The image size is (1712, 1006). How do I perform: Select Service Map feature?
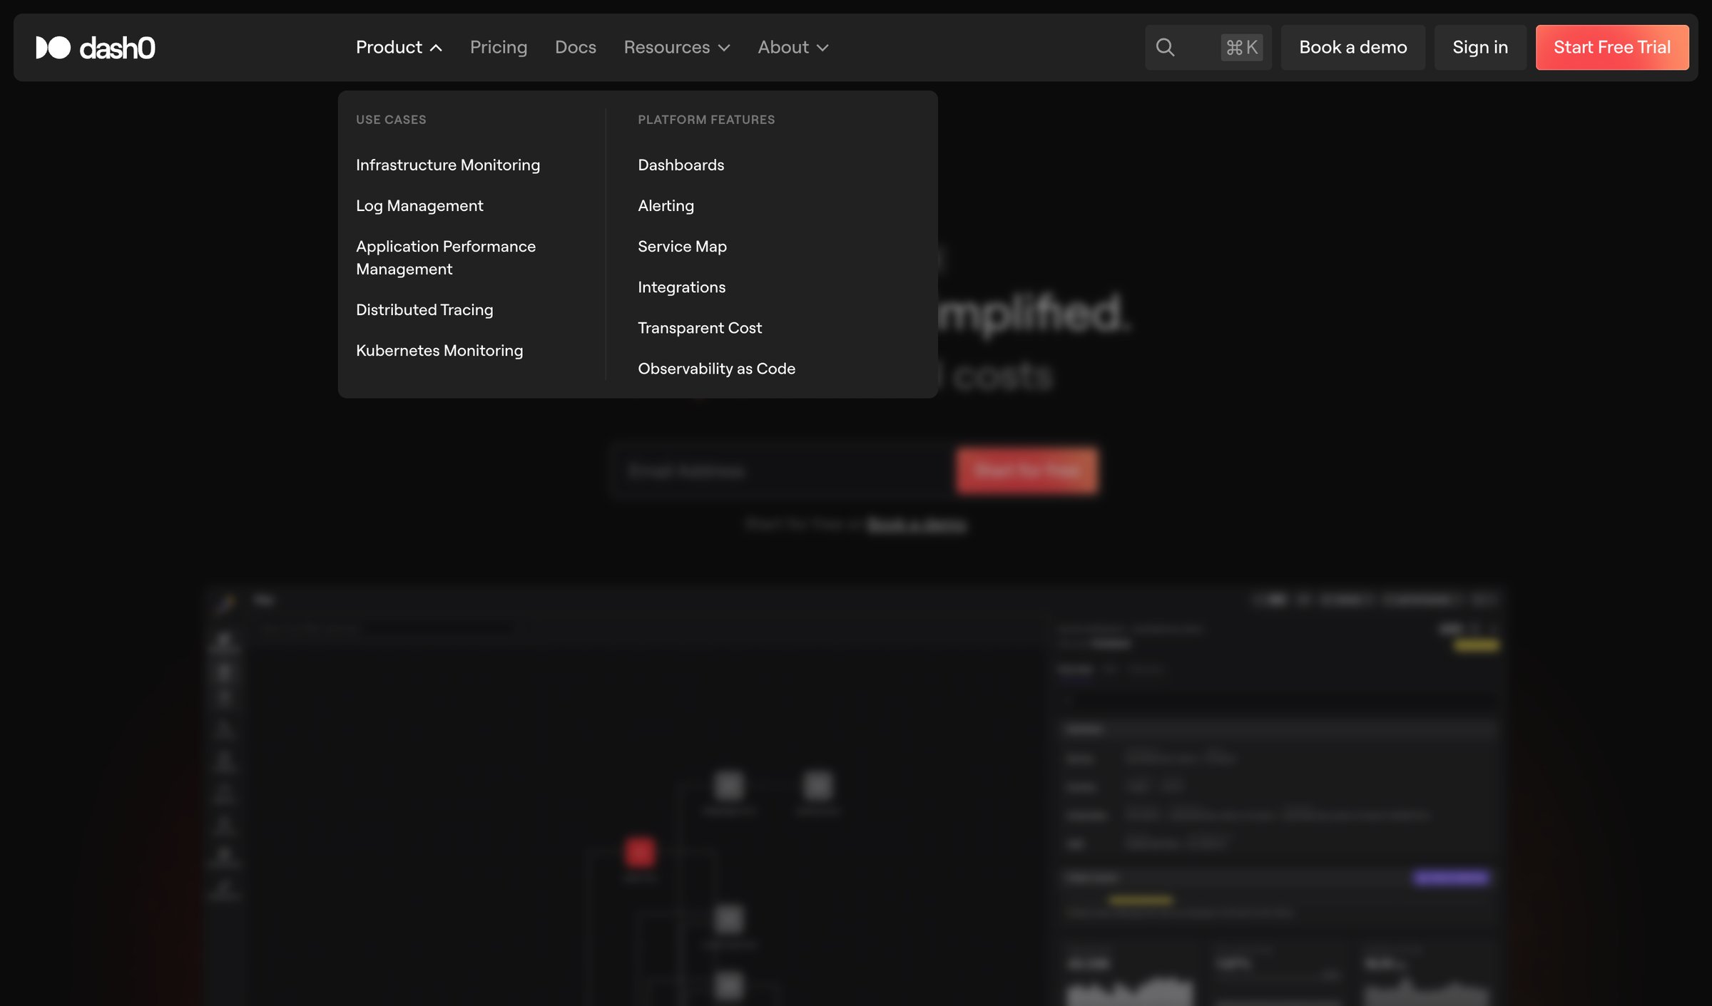(x=682, y=246)
